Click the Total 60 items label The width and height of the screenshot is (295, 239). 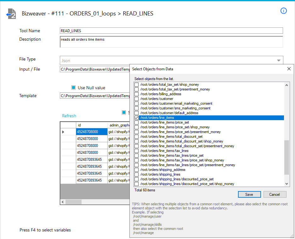pyautogui.click(x=145, y=190)
